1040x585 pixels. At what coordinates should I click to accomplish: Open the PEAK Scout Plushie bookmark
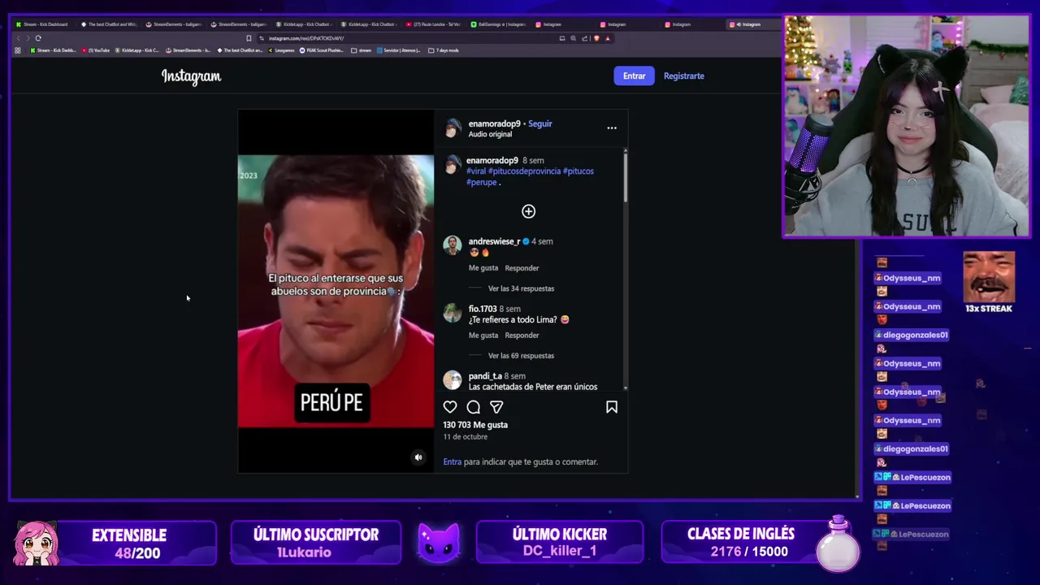tap(323, 50)
